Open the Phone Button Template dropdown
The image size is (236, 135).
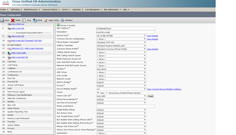pyautogui.click(x=121, y=42)
